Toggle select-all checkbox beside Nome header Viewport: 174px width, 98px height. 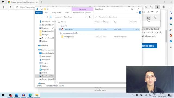point(59,22)
